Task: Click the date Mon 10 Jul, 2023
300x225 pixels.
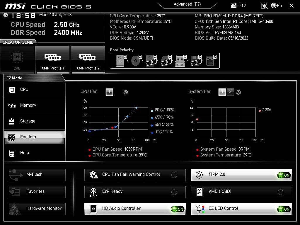Action: point(55,15)
